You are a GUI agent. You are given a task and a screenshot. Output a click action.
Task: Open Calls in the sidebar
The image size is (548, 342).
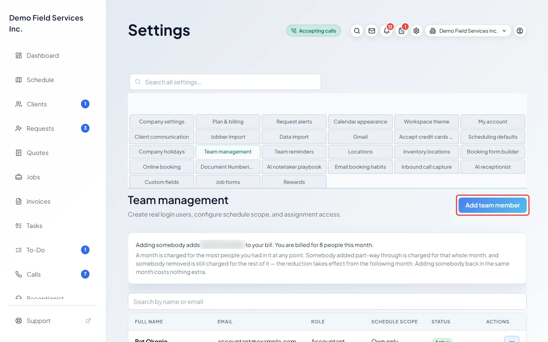[x=53, y=274]
